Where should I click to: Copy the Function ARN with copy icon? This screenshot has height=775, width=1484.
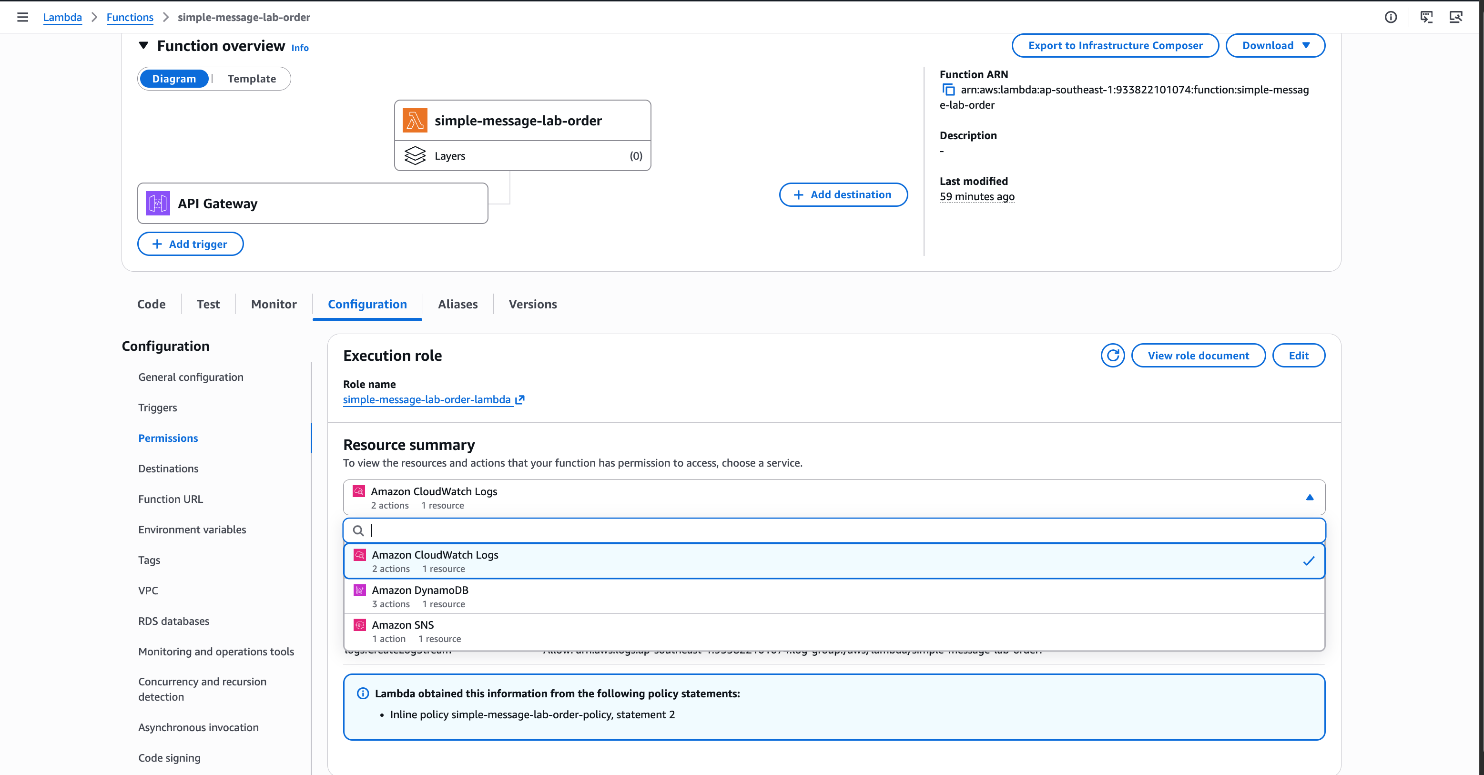(948, 90)
